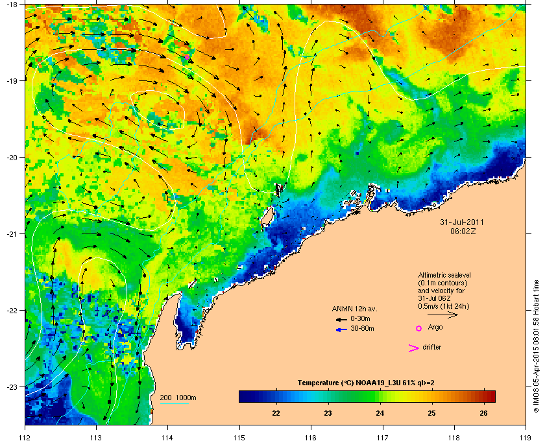Click the '200 1000m' bathymetry label
Screen dimensions: 545x441
pyautogui.click(x=178, y=398)
